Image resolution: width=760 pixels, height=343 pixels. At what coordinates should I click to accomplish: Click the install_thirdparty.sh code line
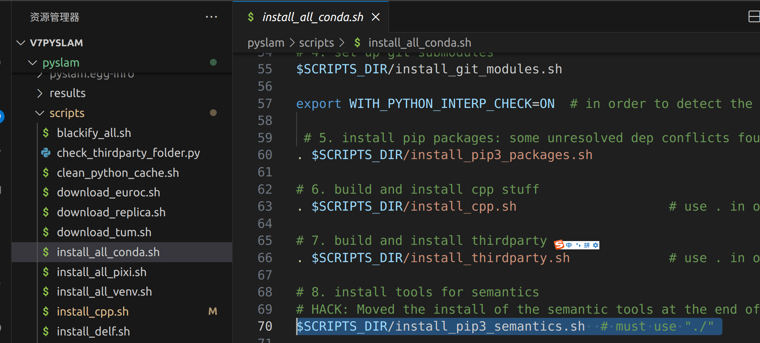[x=433, y=258]
